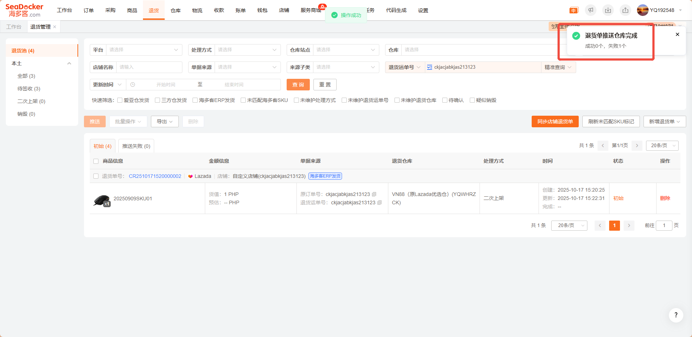
Task: Copy the 原订单号 with copy icon
Action: pos(374,195)
